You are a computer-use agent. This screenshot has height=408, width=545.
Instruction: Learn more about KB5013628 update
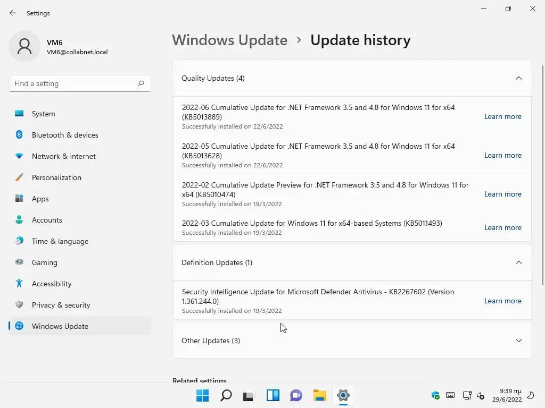coord(502,156)
